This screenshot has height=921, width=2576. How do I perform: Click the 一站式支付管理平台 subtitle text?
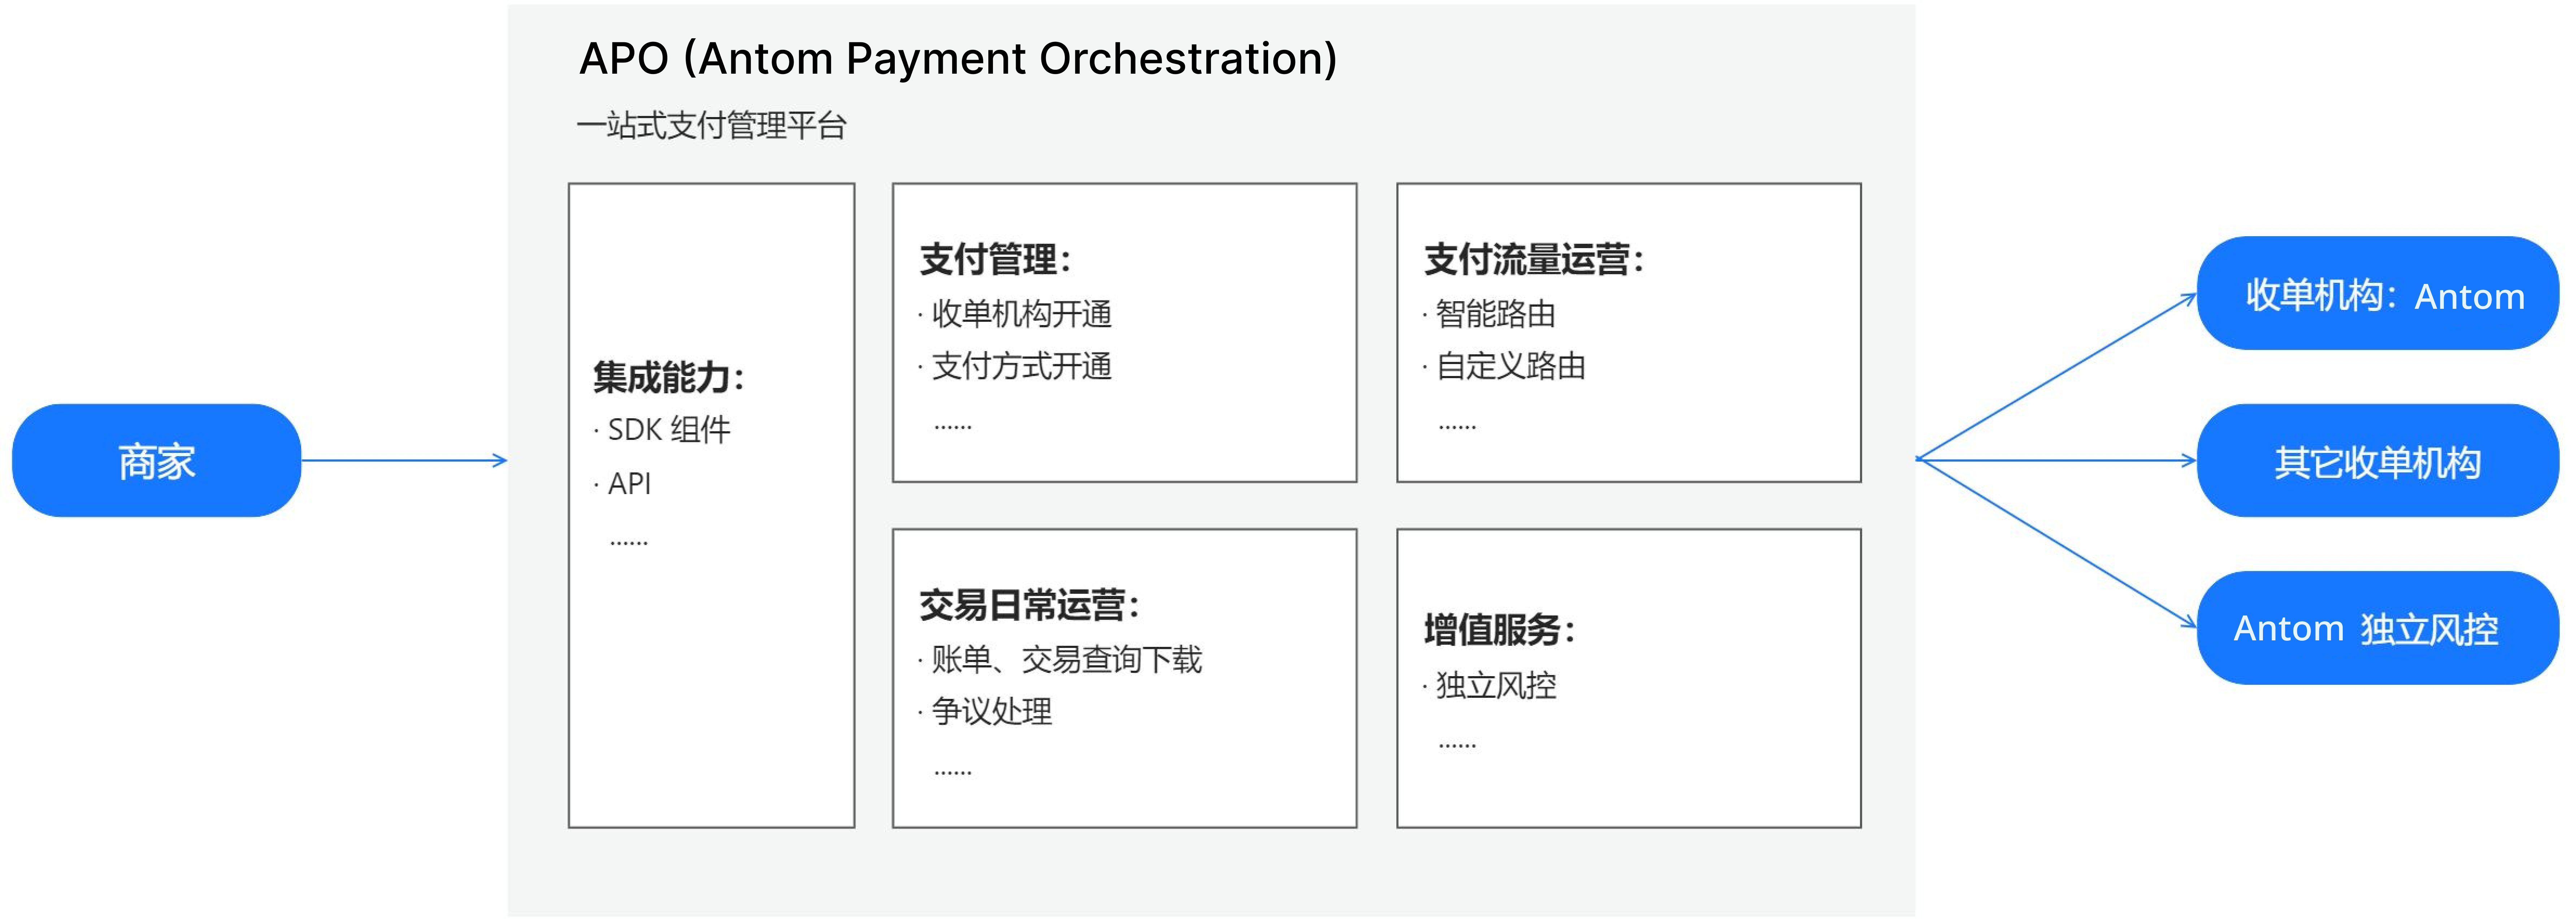coord(712,126)
